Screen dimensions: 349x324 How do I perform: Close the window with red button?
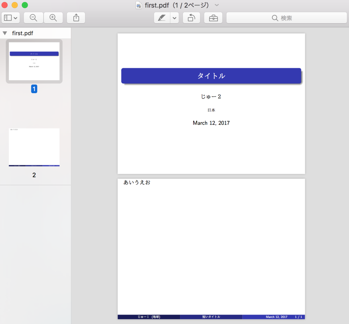(x=5, y=5)
